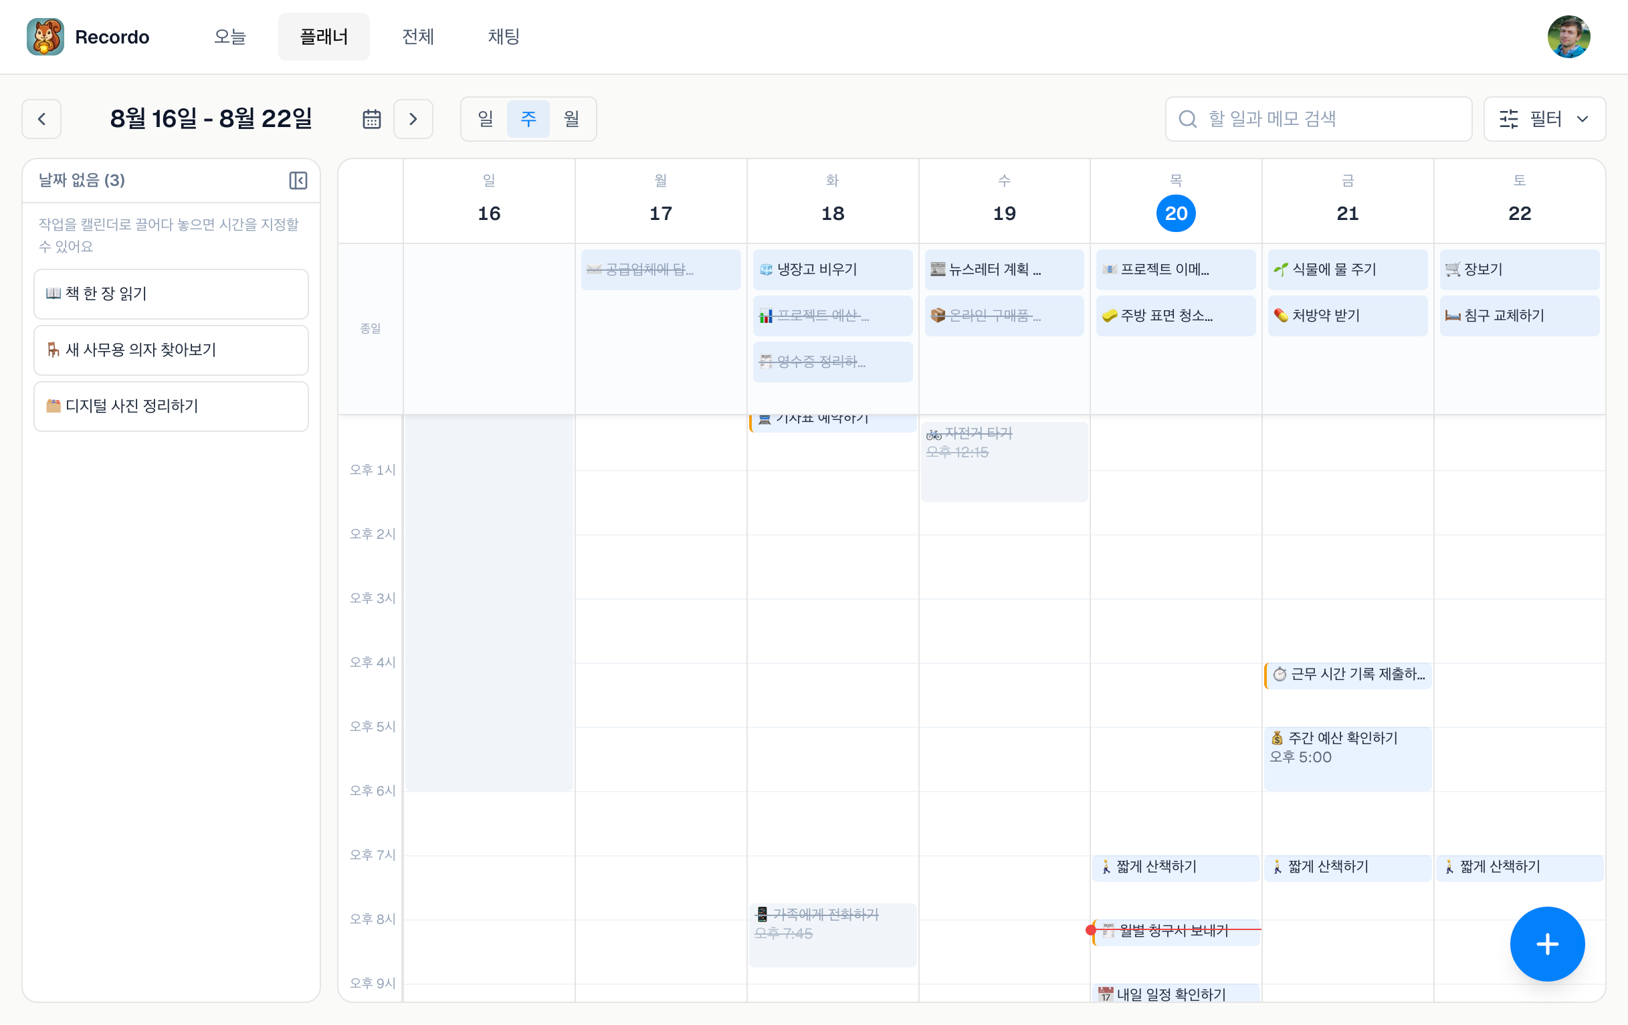Viewport: 1628px width, 1025px height.
Task: Select Monday 17 day header
Action: (661, 201)
